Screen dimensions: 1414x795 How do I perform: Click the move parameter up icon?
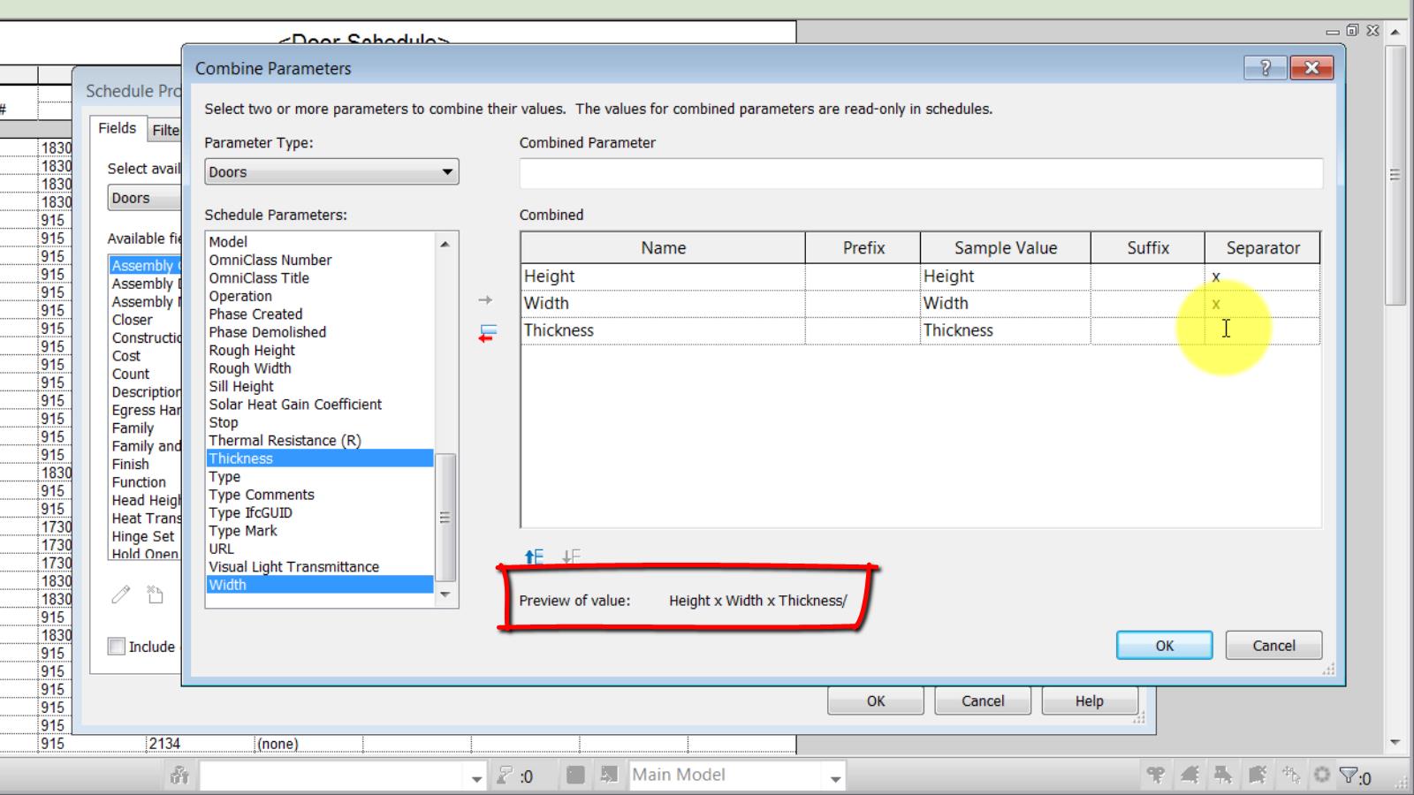[x=534, y=556]
